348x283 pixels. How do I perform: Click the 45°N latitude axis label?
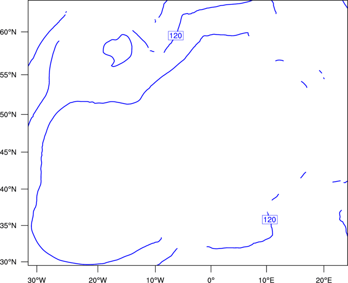click(x=8, y=152)
